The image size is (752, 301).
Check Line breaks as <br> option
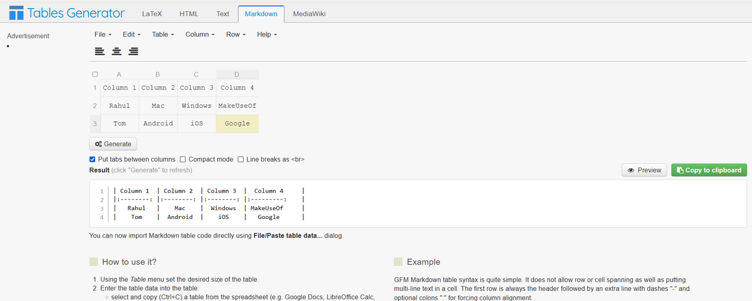241,159
